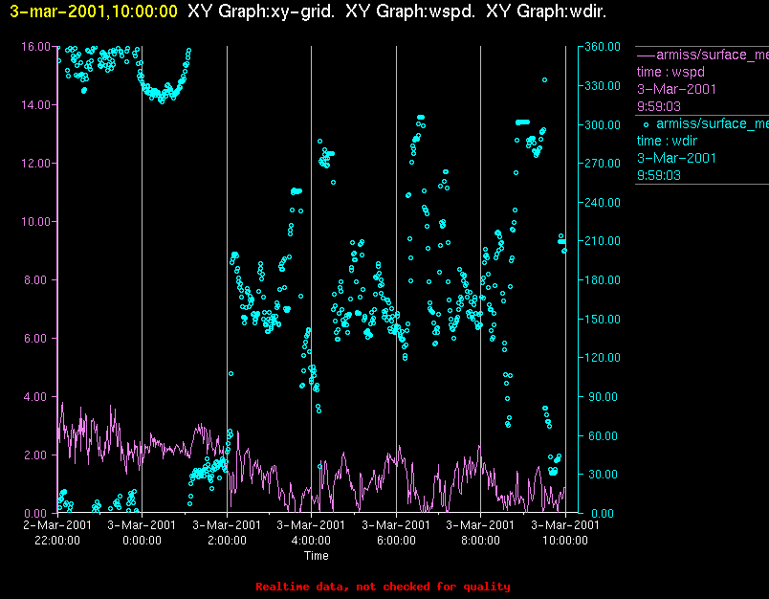The height and width of the screenshot is (599, 769).
Task: Click the left axis 2.00 label
Action: (x=37, y=455)
